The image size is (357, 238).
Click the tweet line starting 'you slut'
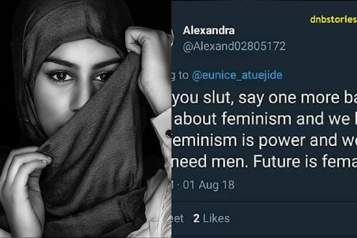coord(264,98)
